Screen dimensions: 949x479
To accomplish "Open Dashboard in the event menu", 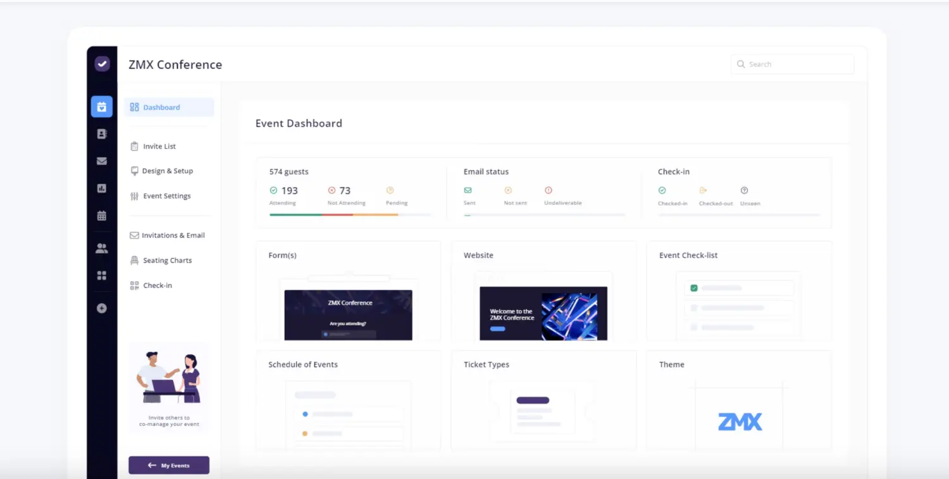I will point(169,108).
